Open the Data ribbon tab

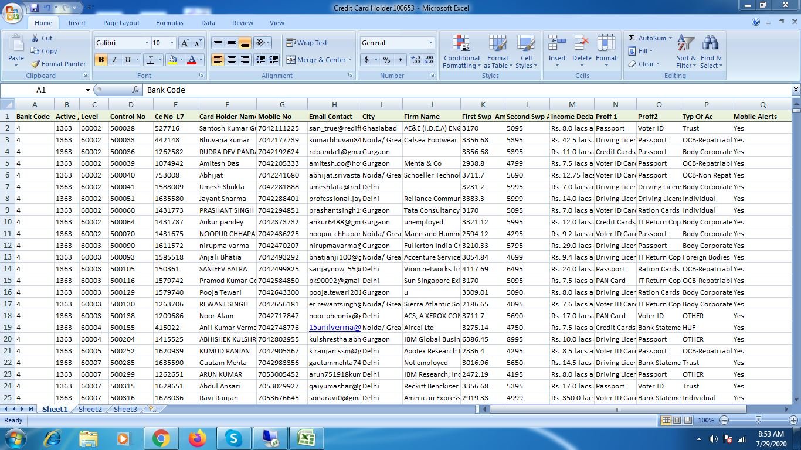click(208, 23)
